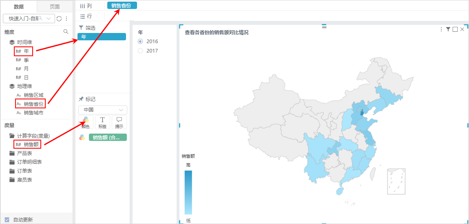Switch to the Data tab
Viewport: 469px width, 224px height.
pyautogui.click(x=19, y=7)
